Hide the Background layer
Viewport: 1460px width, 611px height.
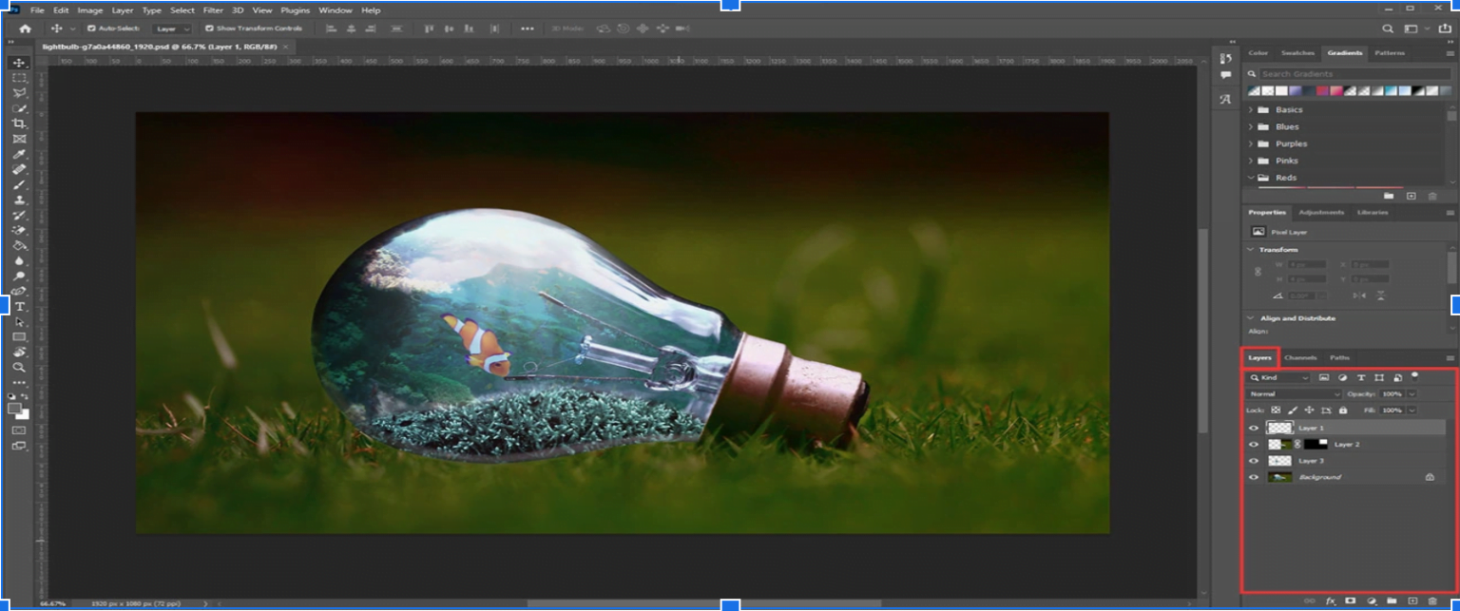pos(1254,477)
